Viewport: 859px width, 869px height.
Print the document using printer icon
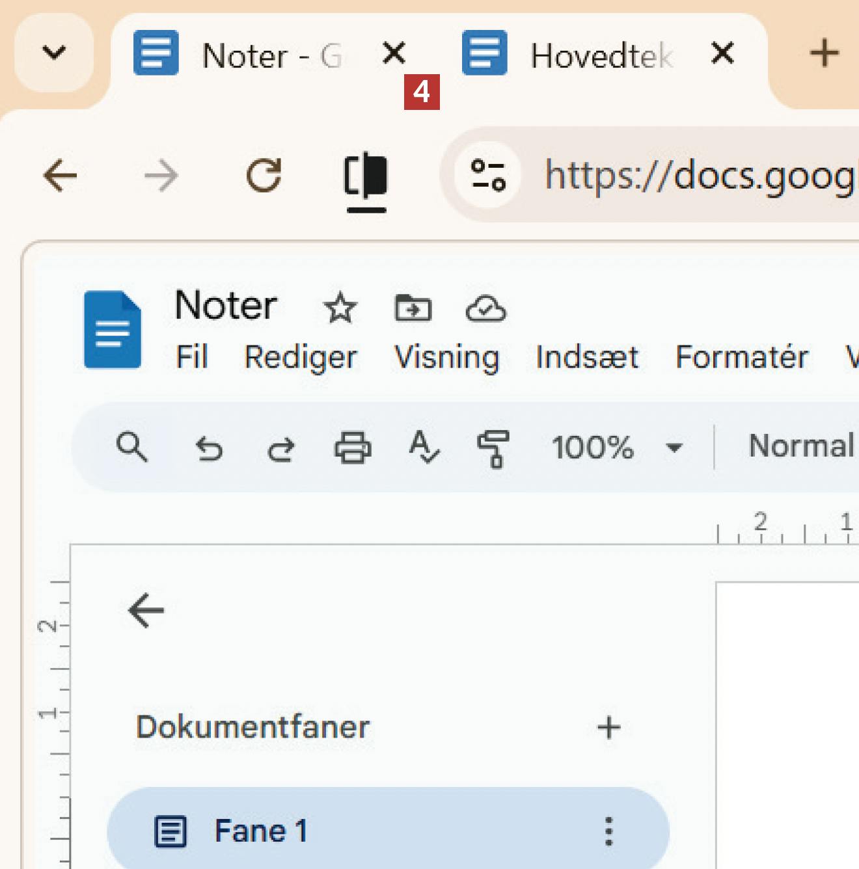353,448
